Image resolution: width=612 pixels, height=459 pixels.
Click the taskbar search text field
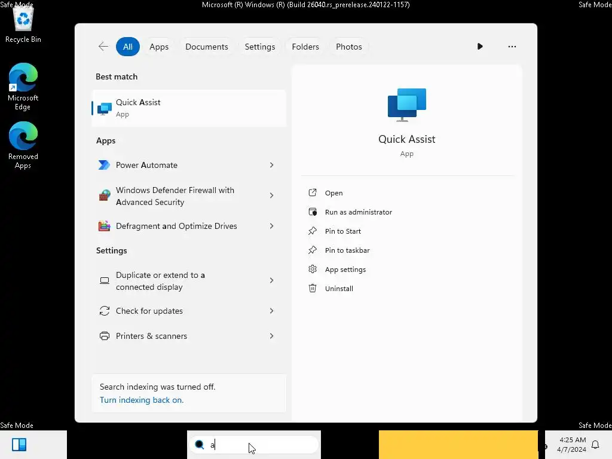(x=254, y=445)
